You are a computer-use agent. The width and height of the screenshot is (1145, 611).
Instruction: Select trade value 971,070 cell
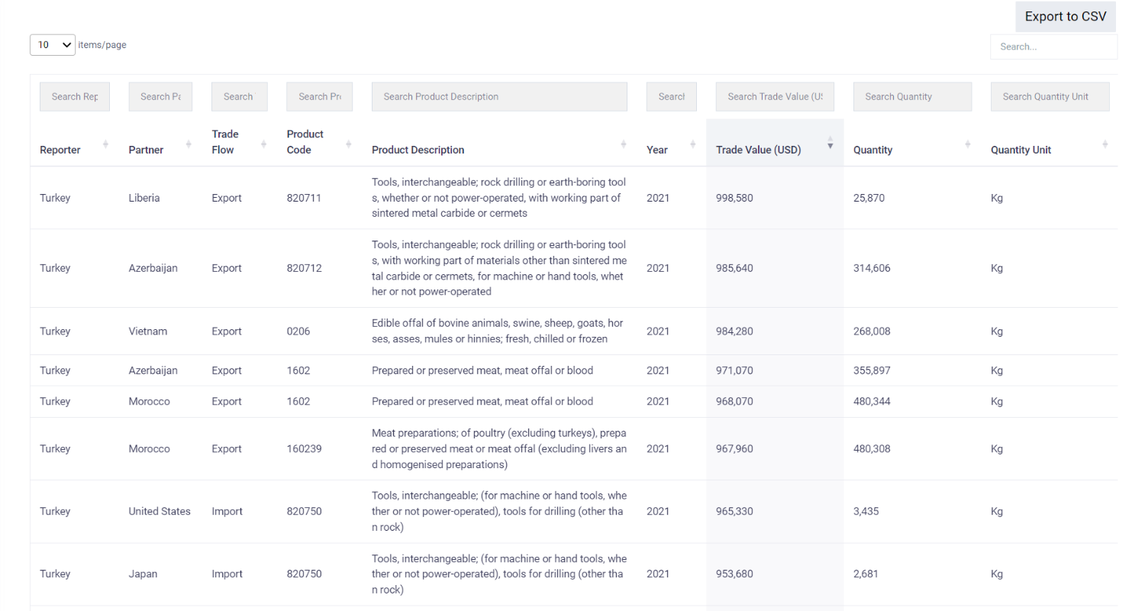[x=734, y=370]
